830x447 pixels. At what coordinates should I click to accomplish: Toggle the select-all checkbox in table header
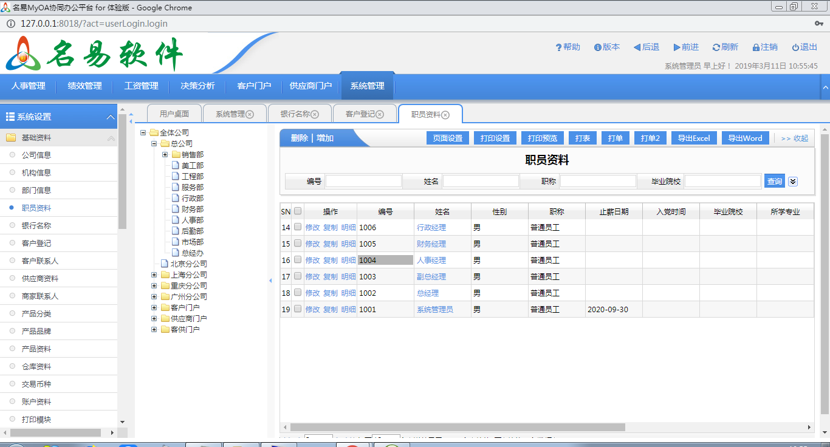click(x=298, y=211)
